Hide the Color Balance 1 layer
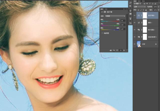 [134, 15]
